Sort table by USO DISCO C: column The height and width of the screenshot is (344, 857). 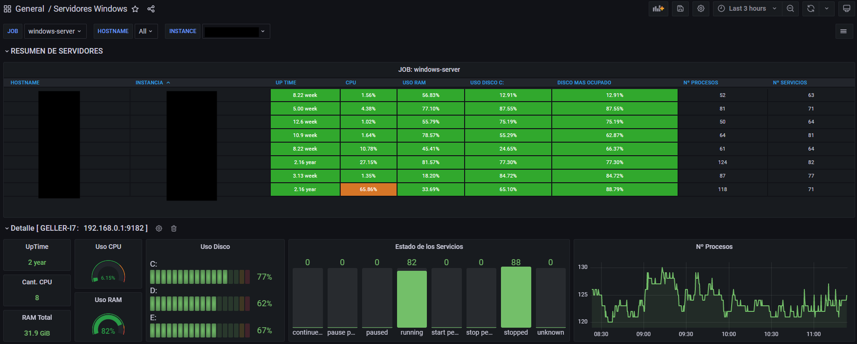(487, 83)
